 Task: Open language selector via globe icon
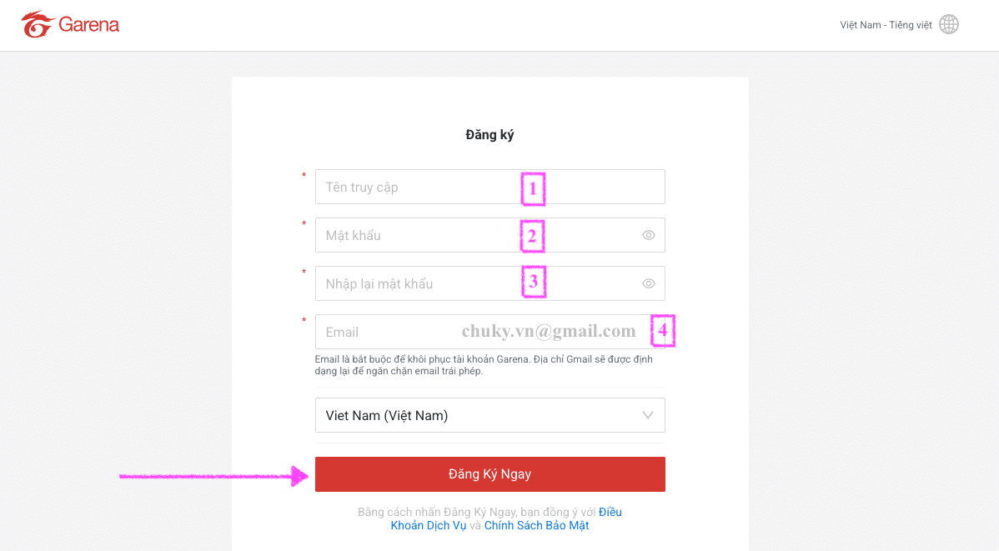pos(949,25)
